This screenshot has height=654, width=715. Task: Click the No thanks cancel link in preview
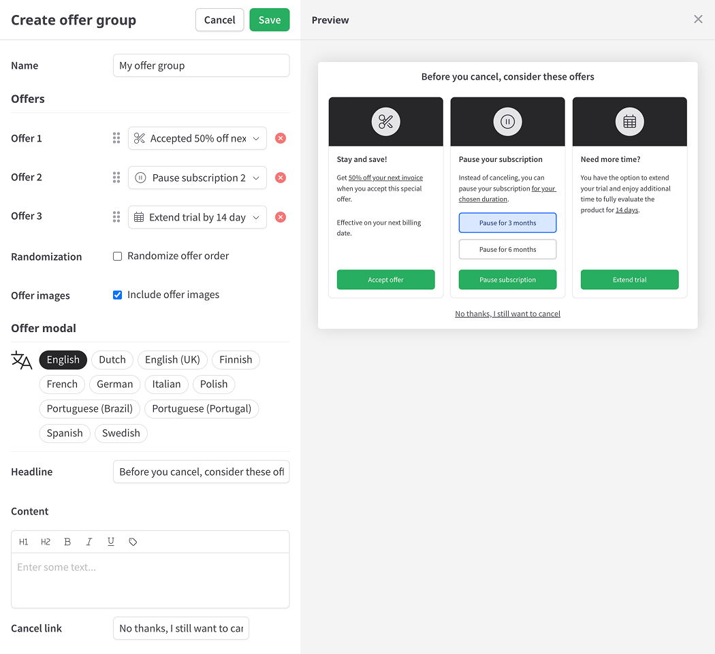coord(507,314)
